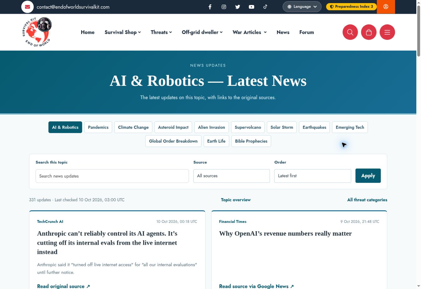Open the All threat categories link

[x=367, y=200]
